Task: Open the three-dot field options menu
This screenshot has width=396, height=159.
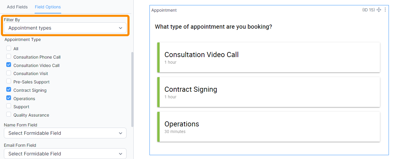Action: (x=385, y=10)
